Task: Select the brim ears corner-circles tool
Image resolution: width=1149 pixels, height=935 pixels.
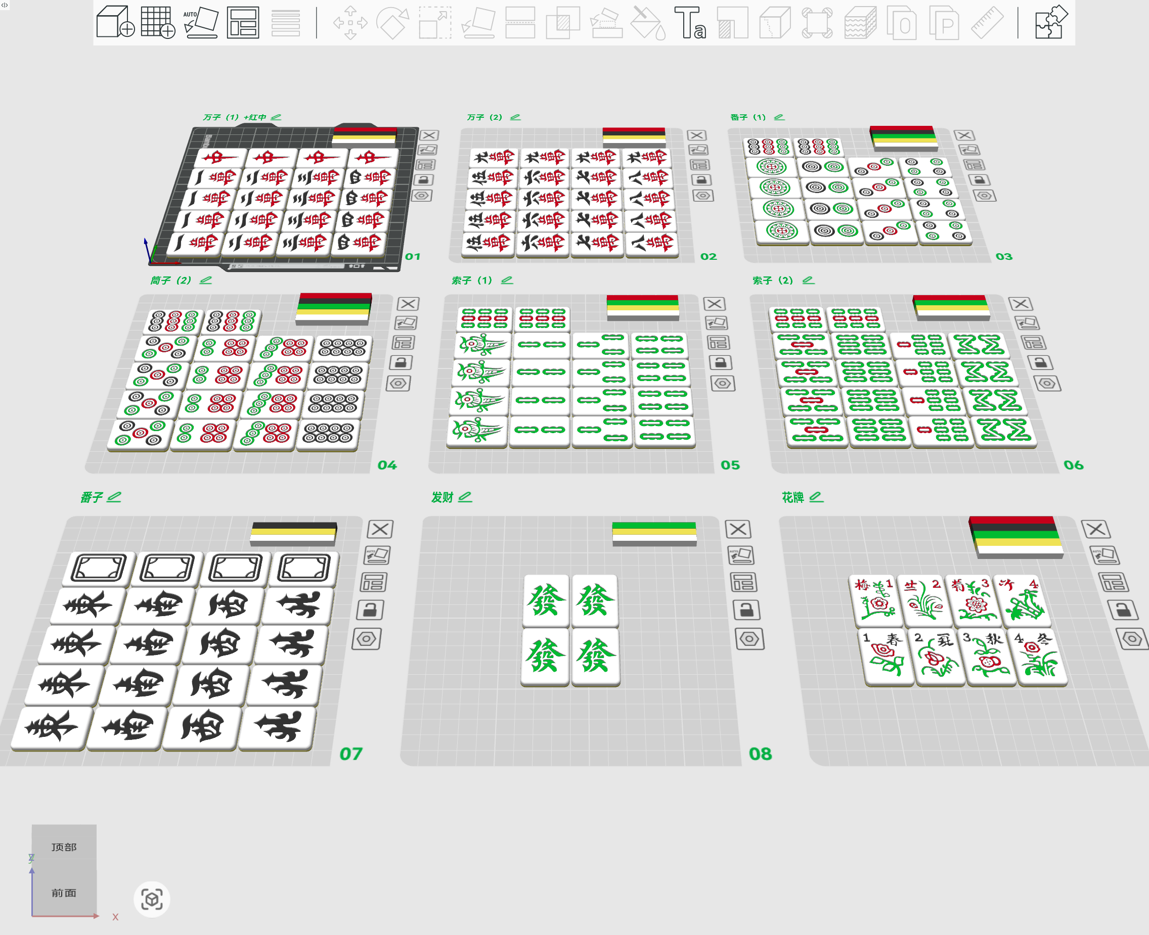Action: pos(818,23)
